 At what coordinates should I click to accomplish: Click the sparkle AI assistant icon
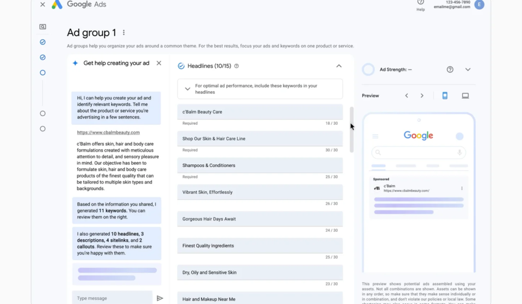(x=75, y=63)
